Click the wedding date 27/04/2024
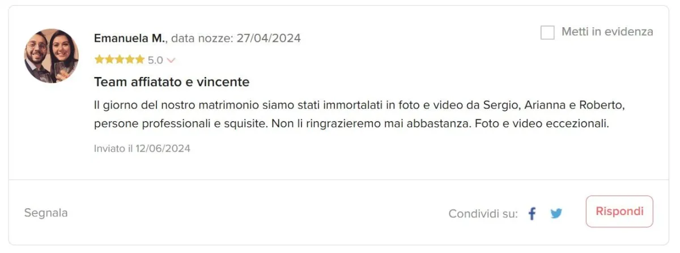The width and height of the screenshot is (680, 253). point(269,38)
